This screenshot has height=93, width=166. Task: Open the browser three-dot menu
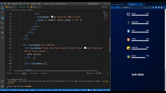164,7
